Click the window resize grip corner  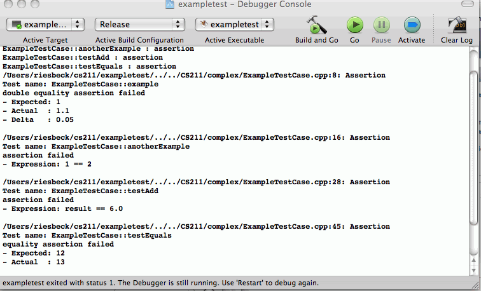tap(476, 284)
